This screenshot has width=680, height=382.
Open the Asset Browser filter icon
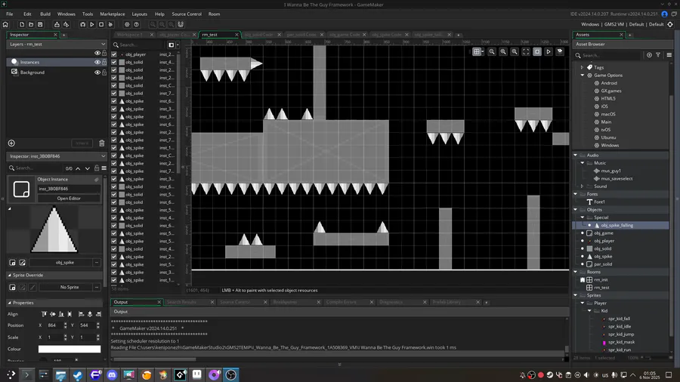pyautogui.click(x=658, y=55)
